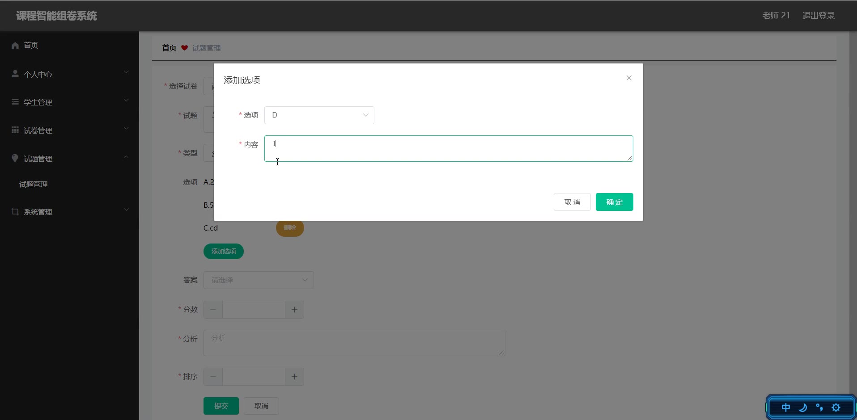Focus the 内容 textarea in dialog

[449, 148]
